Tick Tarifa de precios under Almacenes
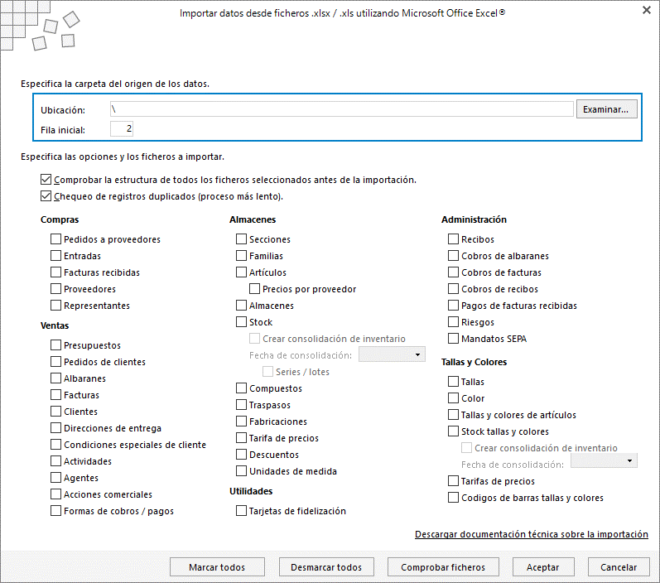Image resolution: width=660 pixels, height=583 pixels. (241, 438)
